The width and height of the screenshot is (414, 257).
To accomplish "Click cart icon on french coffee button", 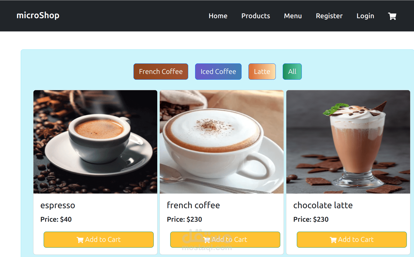I will pos(207,240).
